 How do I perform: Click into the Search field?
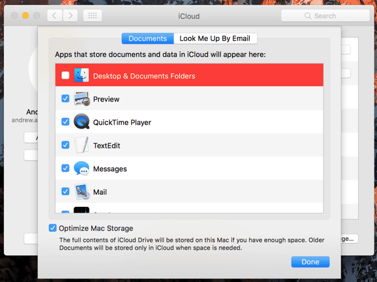click(x=325, y=16)
